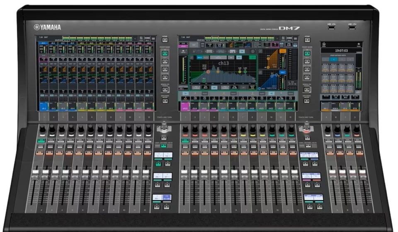
Task: Hit the HOME key beside the left touchscreen
Action: tap(165, 40)
